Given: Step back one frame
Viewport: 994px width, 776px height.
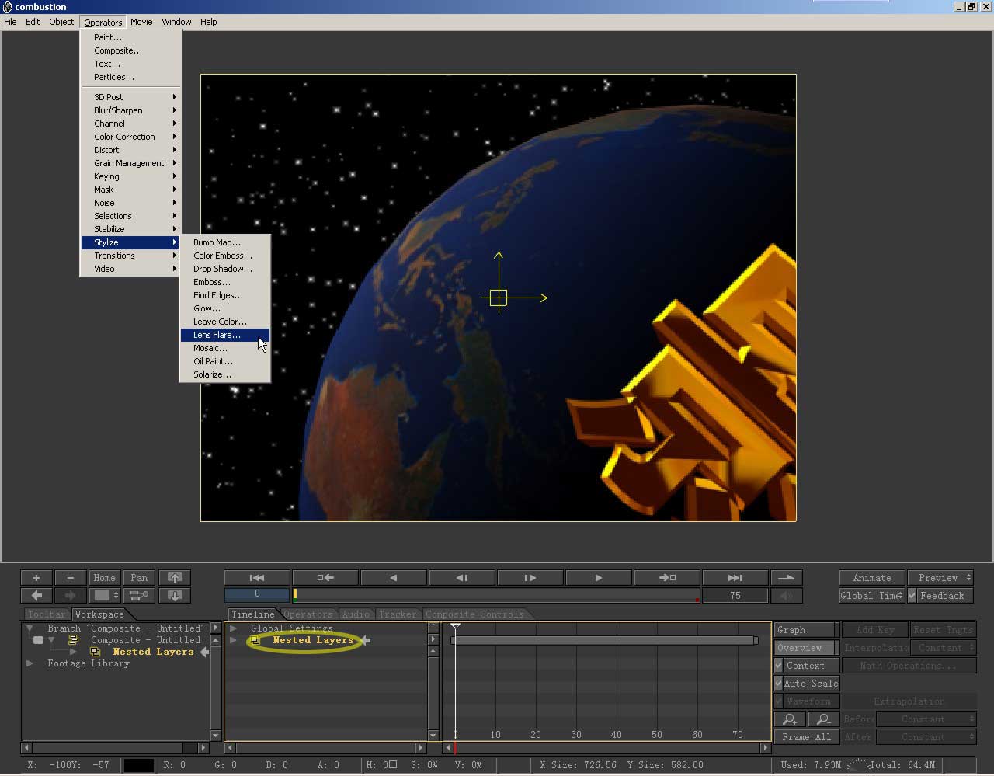Looking at the screenshot, I should [x=461, y=578].
